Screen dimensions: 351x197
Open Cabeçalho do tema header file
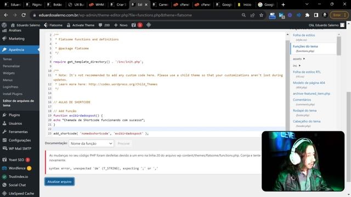click(x=307, y=124)
